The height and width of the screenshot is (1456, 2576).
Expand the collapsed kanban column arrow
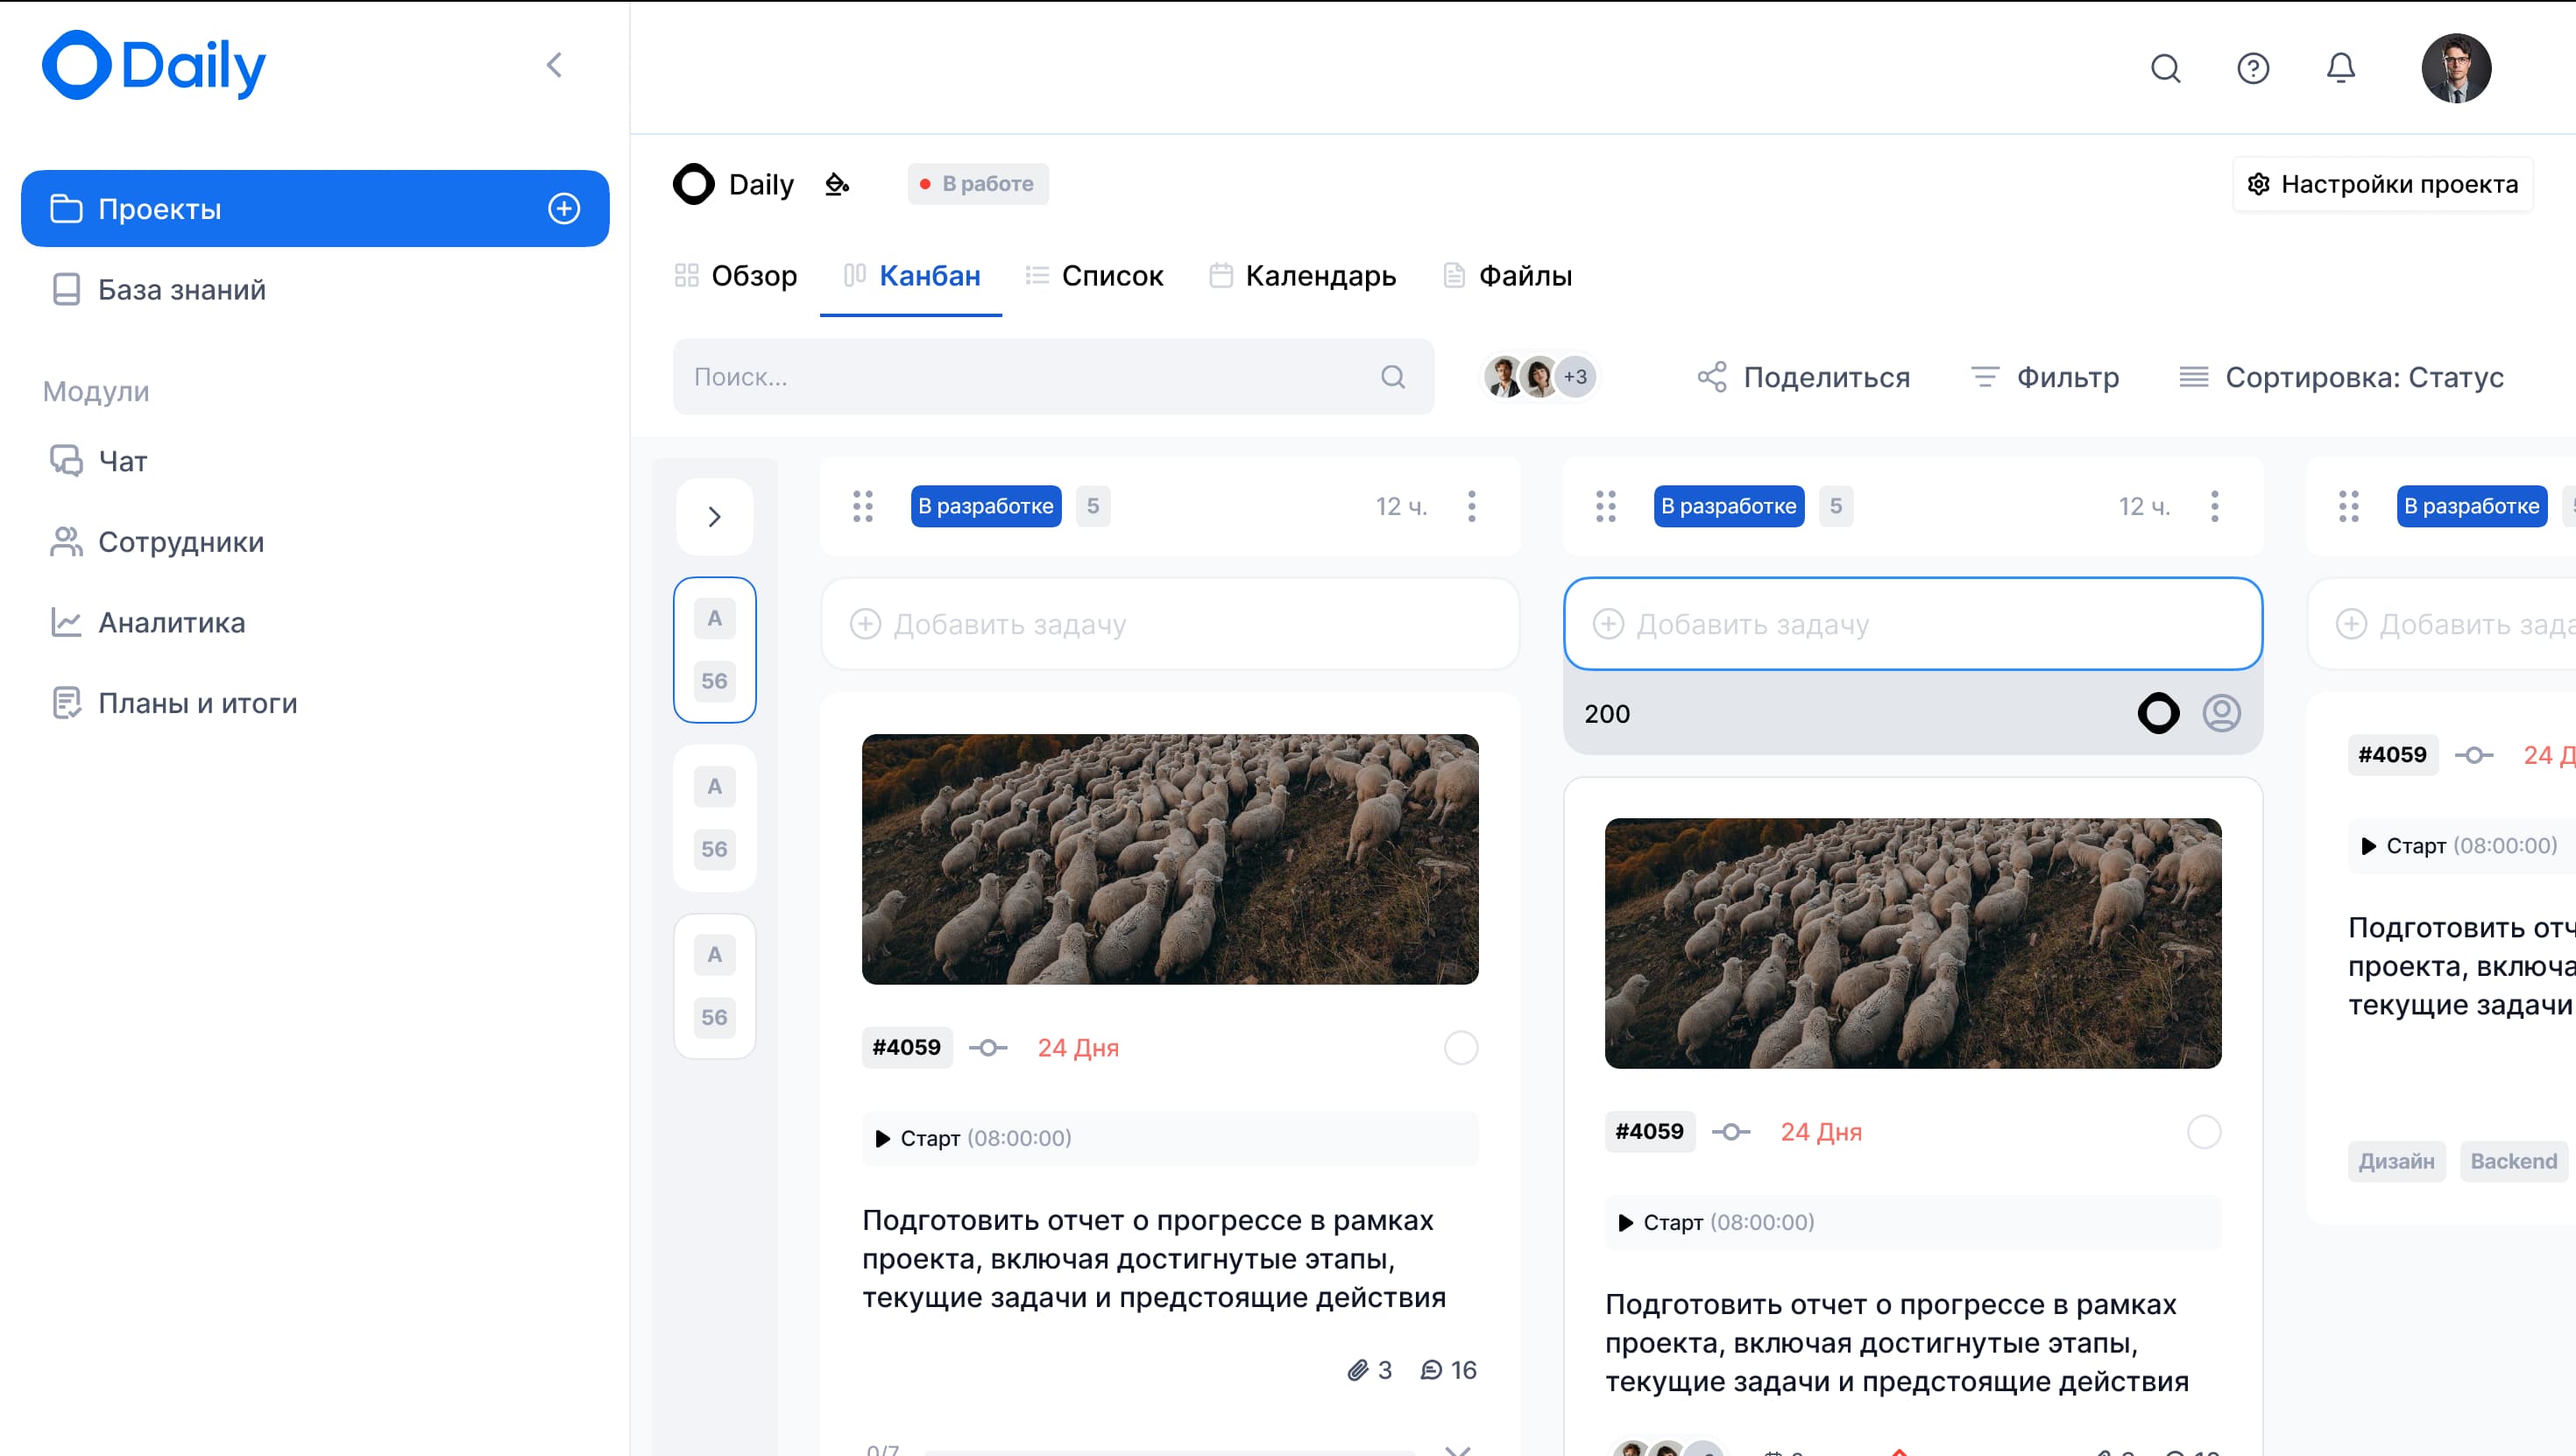pyautogui.click(x=714, y=516)
